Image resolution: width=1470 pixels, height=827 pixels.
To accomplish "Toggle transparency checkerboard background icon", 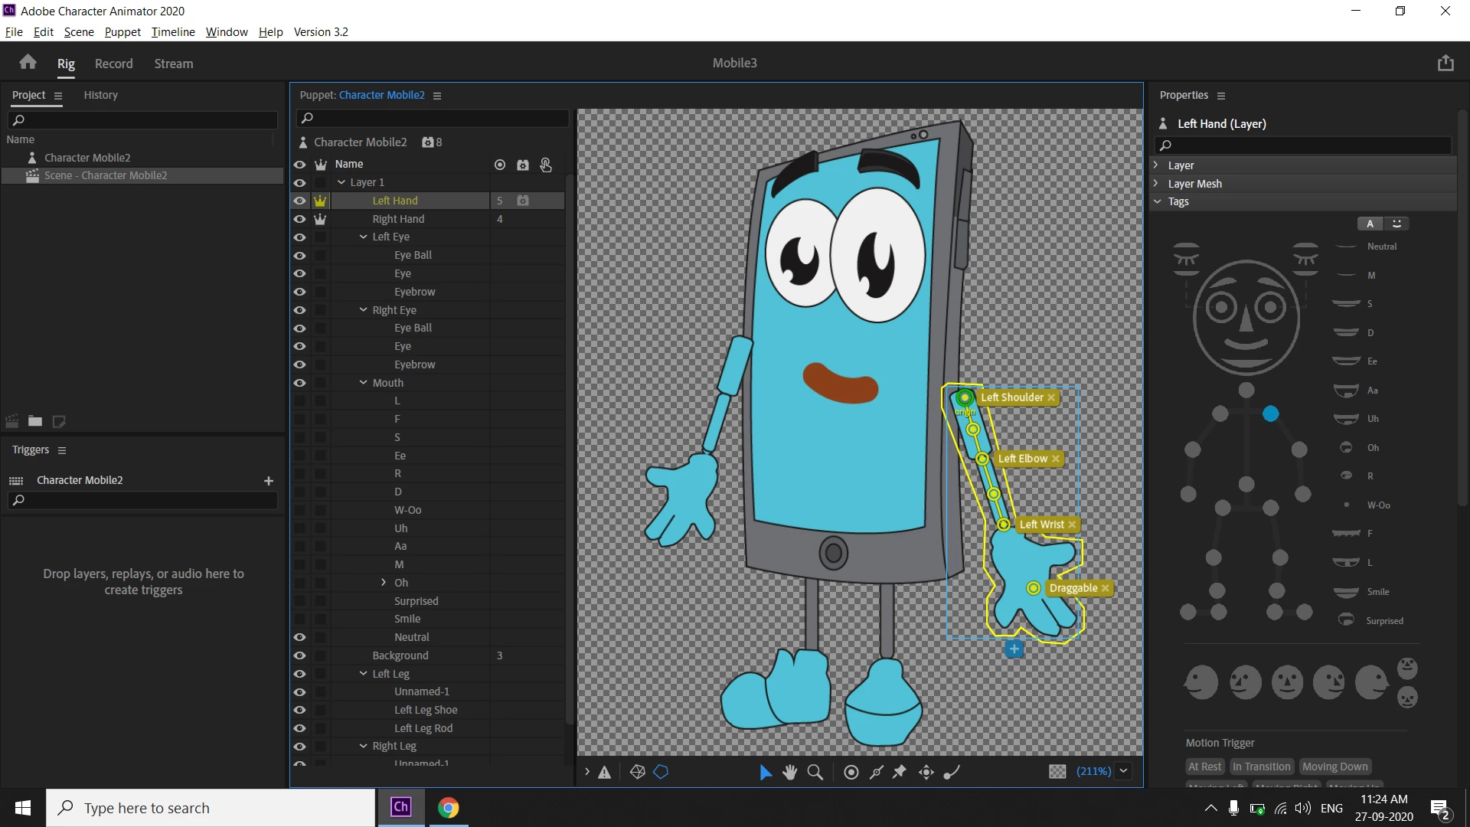I will [1057, 772].
